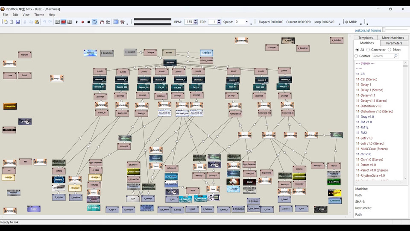Select the Master machine

[169, 53]
